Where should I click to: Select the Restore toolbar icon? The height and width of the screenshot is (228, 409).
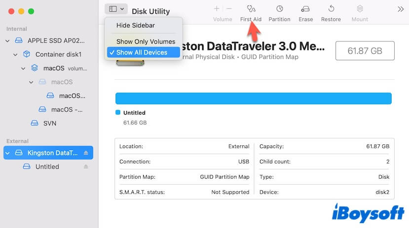tap(331, 9)
